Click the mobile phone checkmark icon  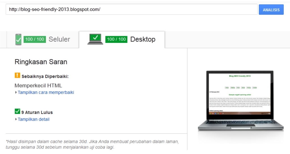(x=18, y=39)
